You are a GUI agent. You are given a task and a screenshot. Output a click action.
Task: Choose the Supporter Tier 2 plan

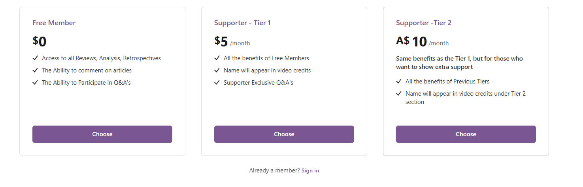click(466, 134)
